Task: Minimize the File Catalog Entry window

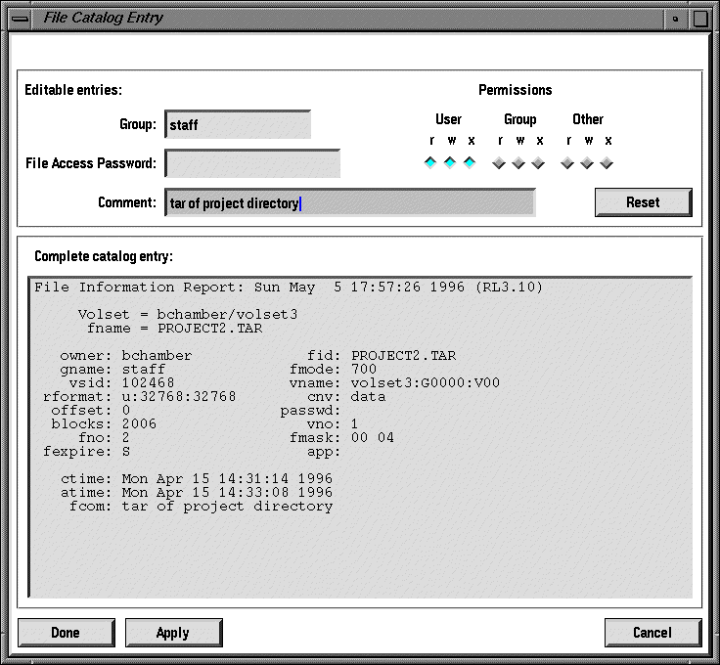Action: click(676, 18)
